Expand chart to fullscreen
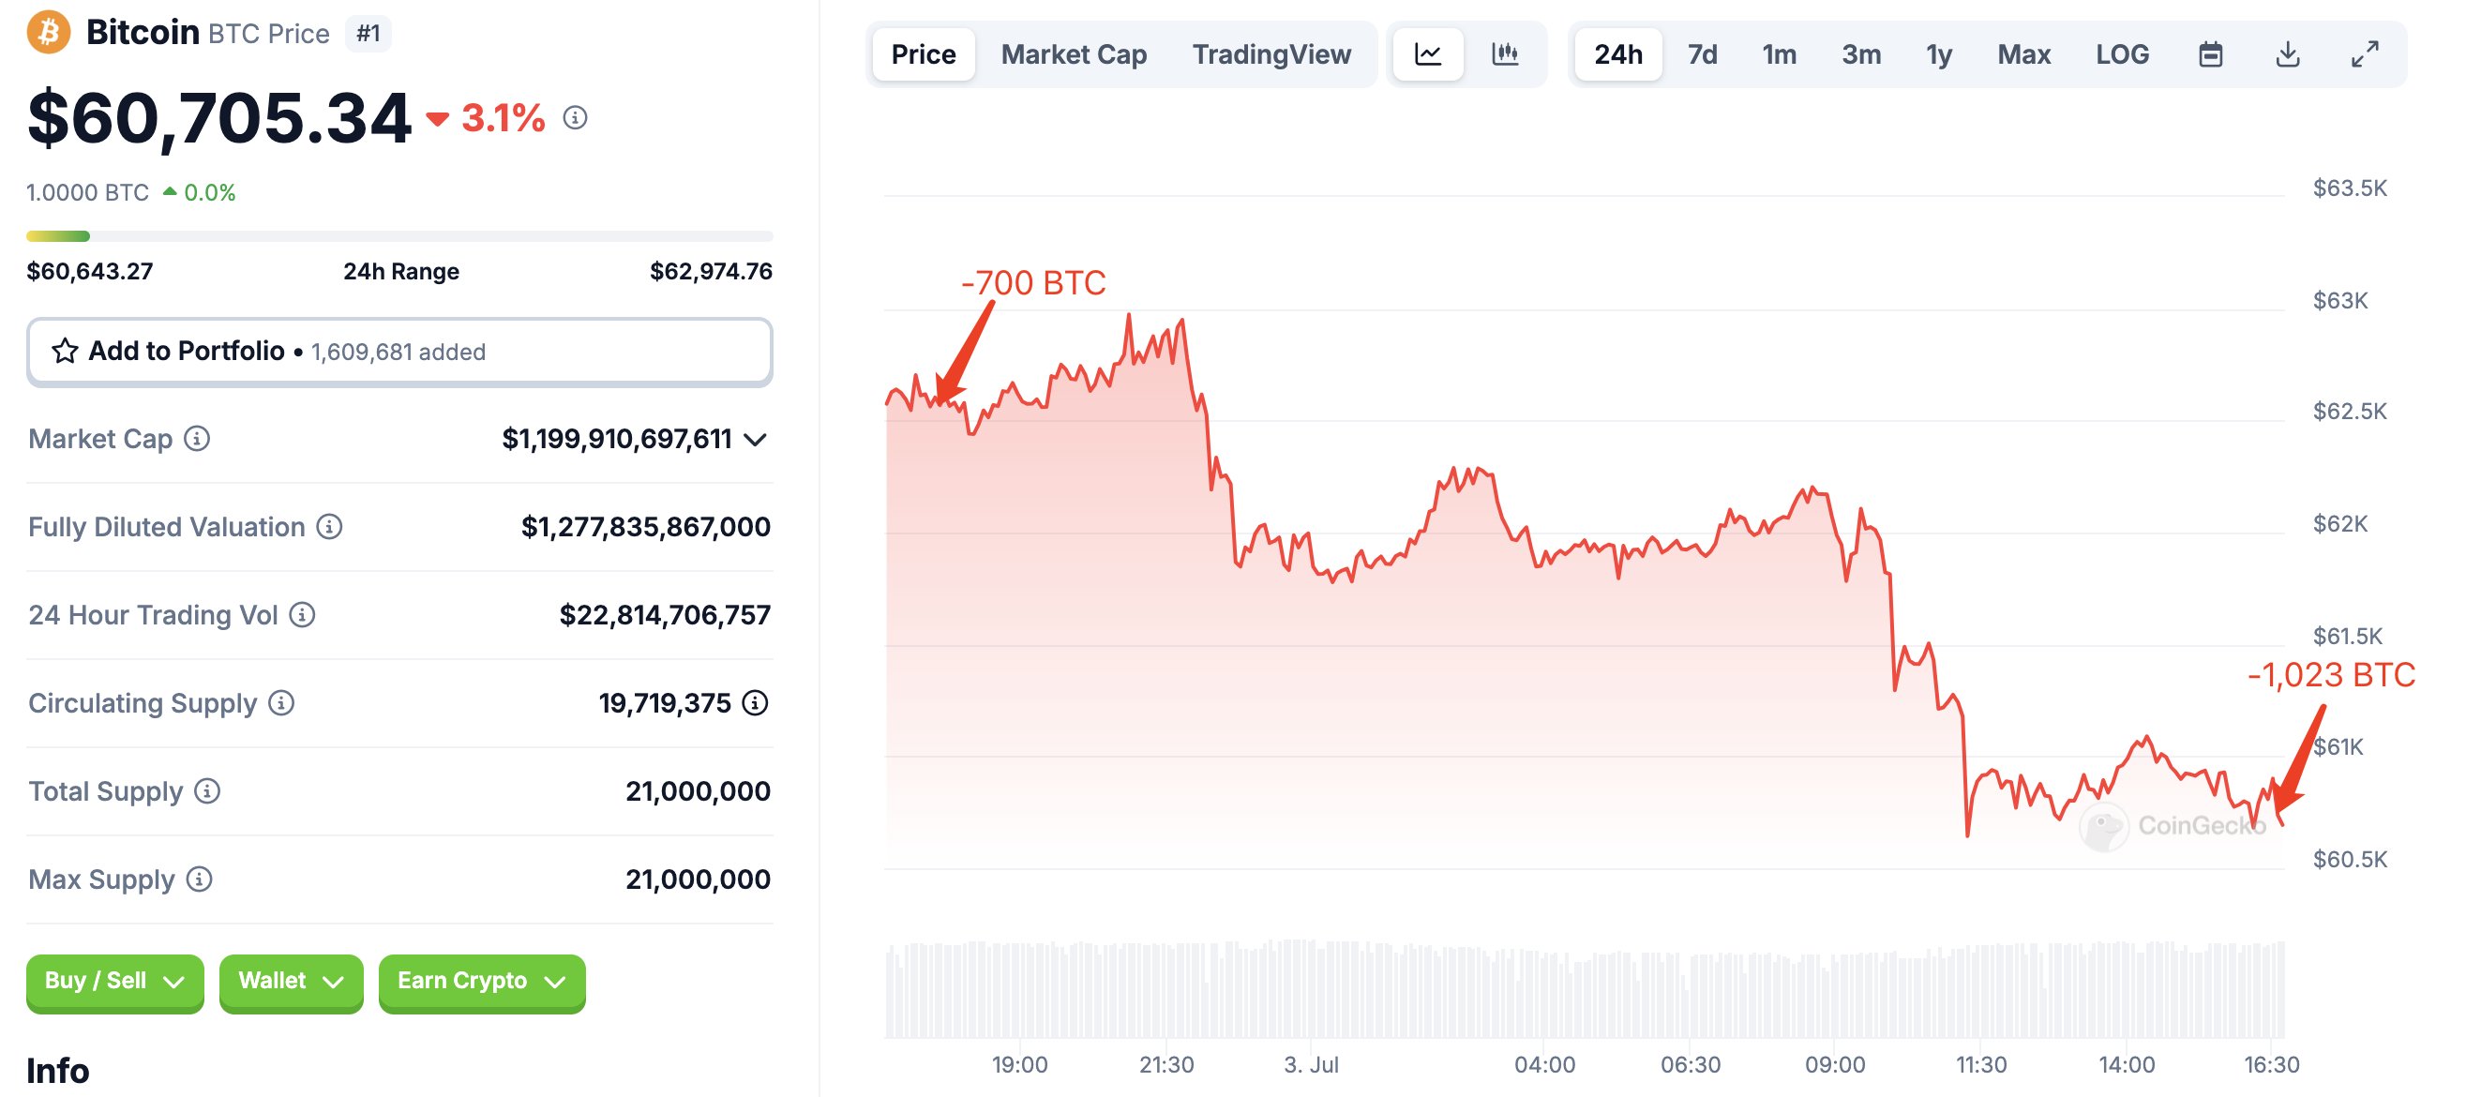Image resolution: width=2466 pixels, height=1097 pixels. pos(2365,54)
